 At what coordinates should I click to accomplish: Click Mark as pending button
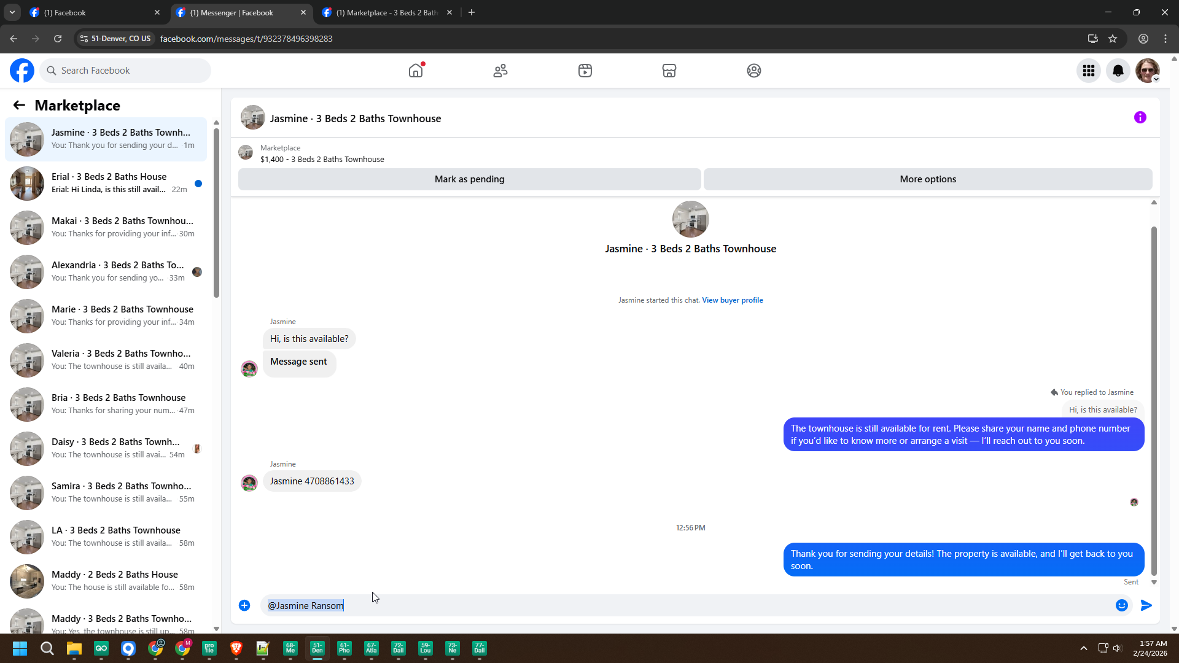[469, 179]
